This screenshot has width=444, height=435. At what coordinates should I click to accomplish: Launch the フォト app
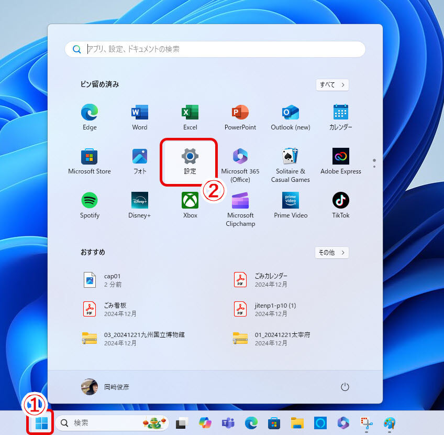pos(140,161)
